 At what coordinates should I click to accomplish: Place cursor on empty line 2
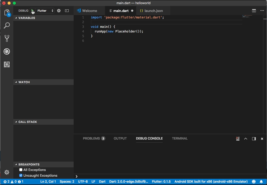point(167,22)
